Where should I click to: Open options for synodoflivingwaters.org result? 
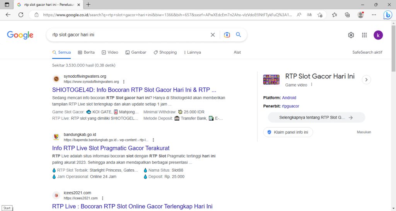tap(124, 82)
